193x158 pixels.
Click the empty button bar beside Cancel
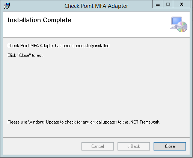tap(42, 146)
